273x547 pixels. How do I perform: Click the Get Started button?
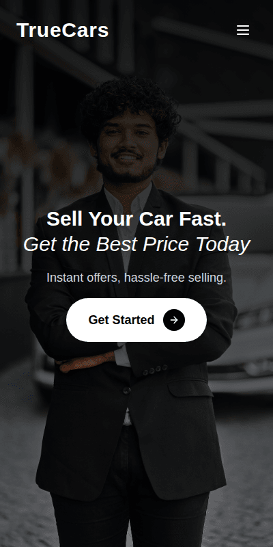click(136, 320)
